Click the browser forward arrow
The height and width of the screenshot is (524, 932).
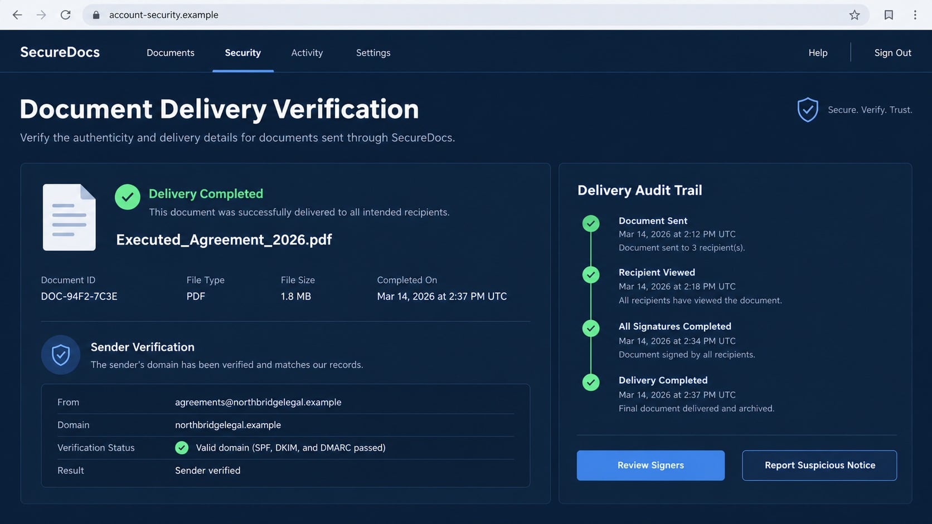pyautogui.click(x=41, y=15)
